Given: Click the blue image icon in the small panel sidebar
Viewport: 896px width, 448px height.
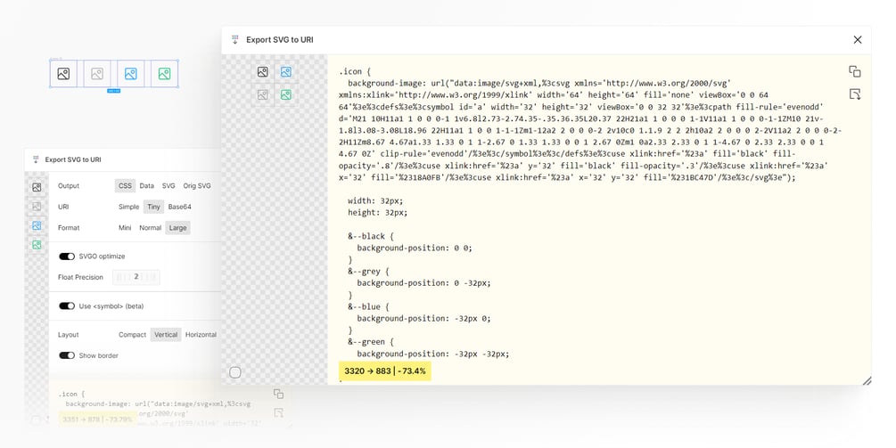Looking at the screenshot, I should click(x=37, y=225).
